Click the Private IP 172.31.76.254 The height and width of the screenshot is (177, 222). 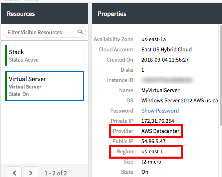(x=158, y=121)
